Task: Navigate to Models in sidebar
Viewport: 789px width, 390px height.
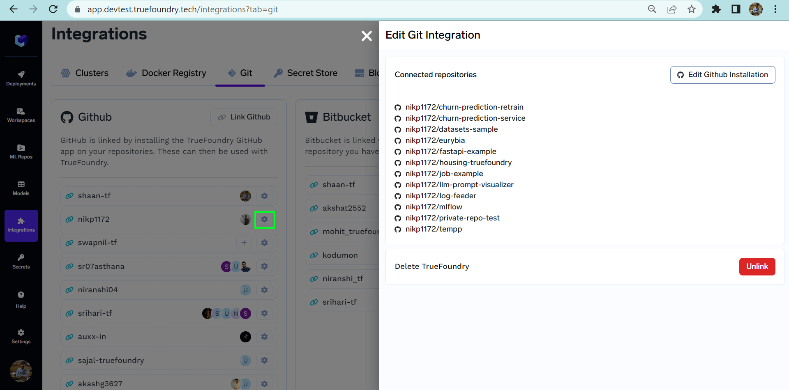Action: click(x=21, y=188)
